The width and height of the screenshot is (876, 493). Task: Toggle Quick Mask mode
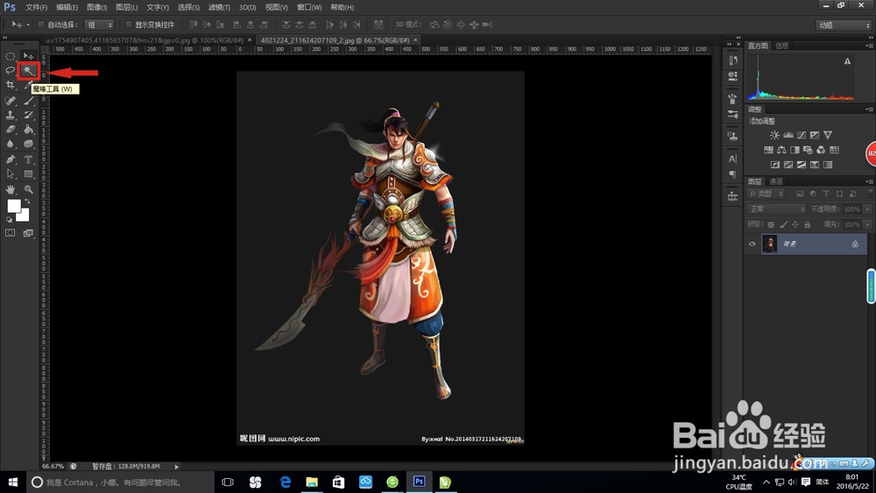coord(10,233)
